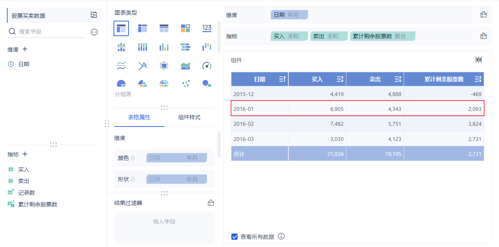Select the 分组表 group table chart type
The width and height of the screenshot is (499, 247).
(x=121, y=29)
